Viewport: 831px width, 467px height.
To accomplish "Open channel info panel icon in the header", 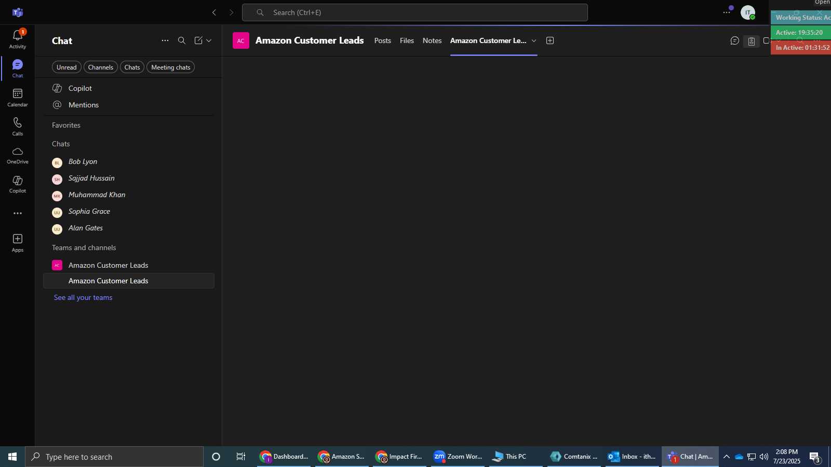I will point(752,41).
